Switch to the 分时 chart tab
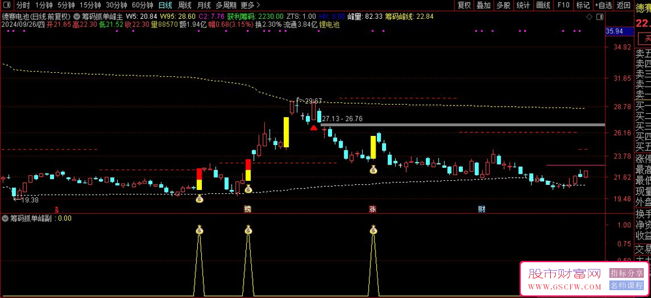The width and height of the screenshot is (651, 298). pyautogui.click(x=23, y=5)
